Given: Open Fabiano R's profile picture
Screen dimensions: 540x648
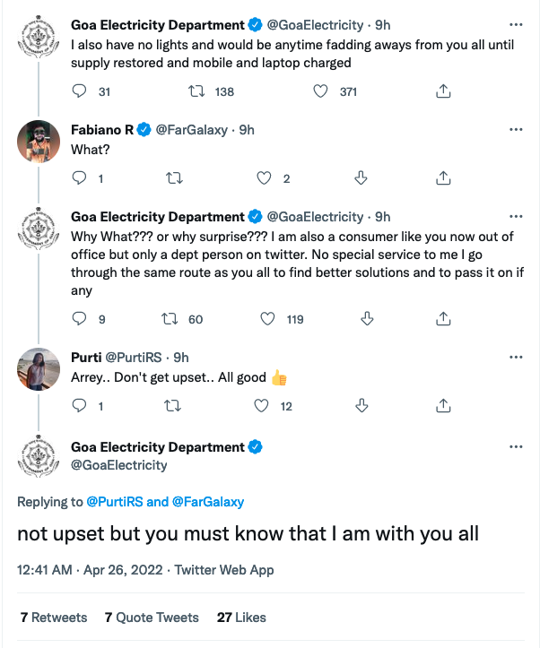Looking at the screenshot, I should [39, 141].
